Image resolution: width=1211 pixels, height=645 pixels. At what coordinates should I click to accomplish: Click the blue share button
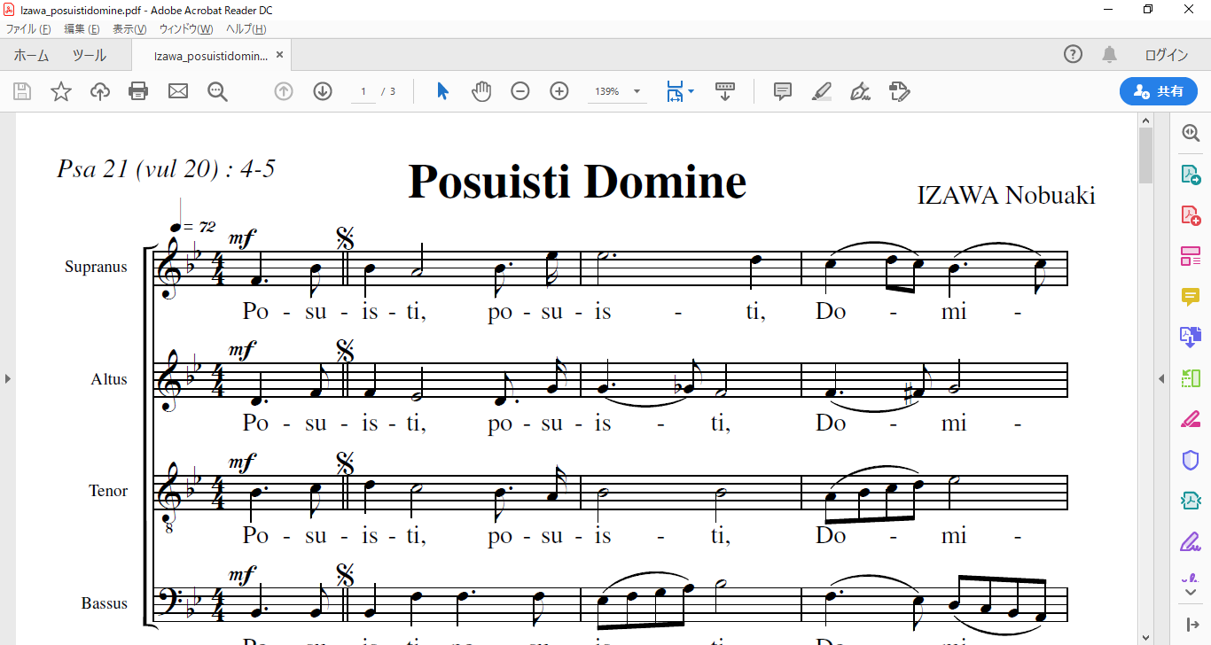click(x=1159, y=91)
